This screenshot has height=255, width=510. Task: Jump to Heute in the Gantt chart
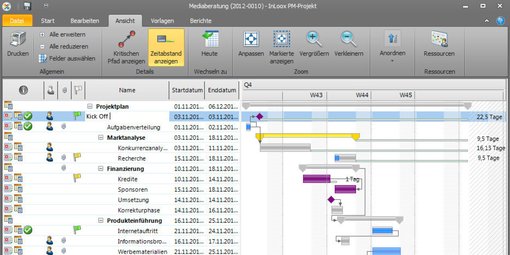pos(210,44)
